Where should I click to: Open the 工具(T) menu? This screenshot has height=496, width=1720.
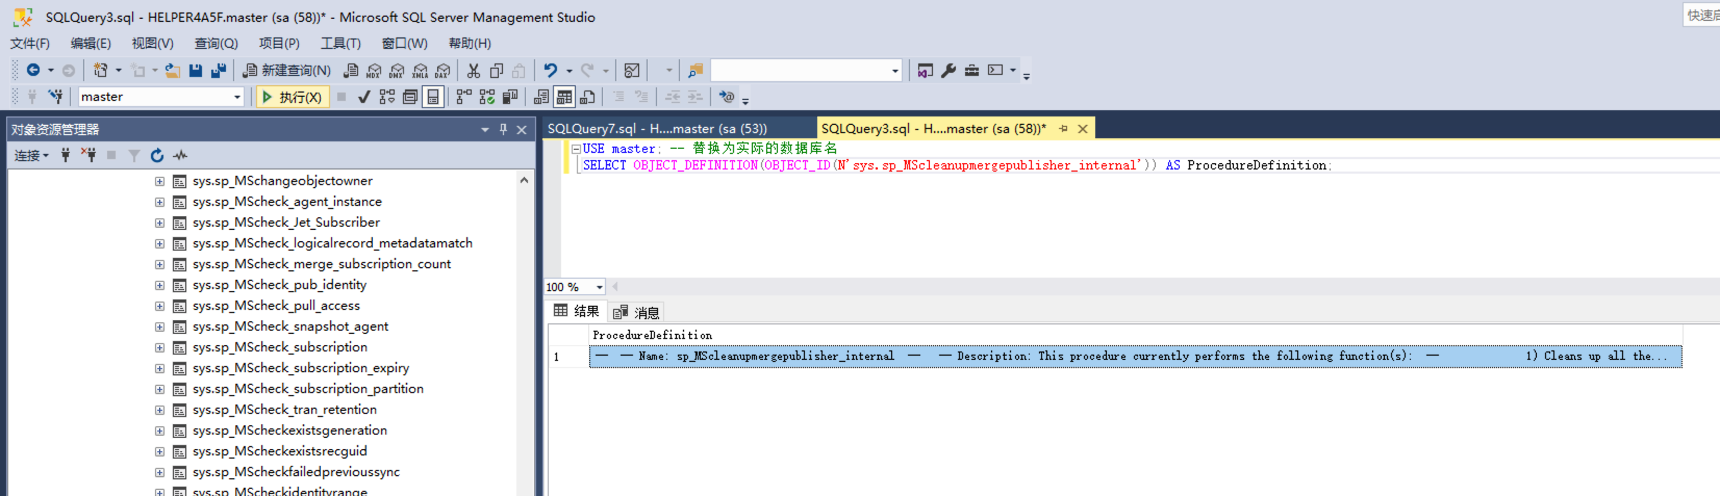[x=340, y=43]
